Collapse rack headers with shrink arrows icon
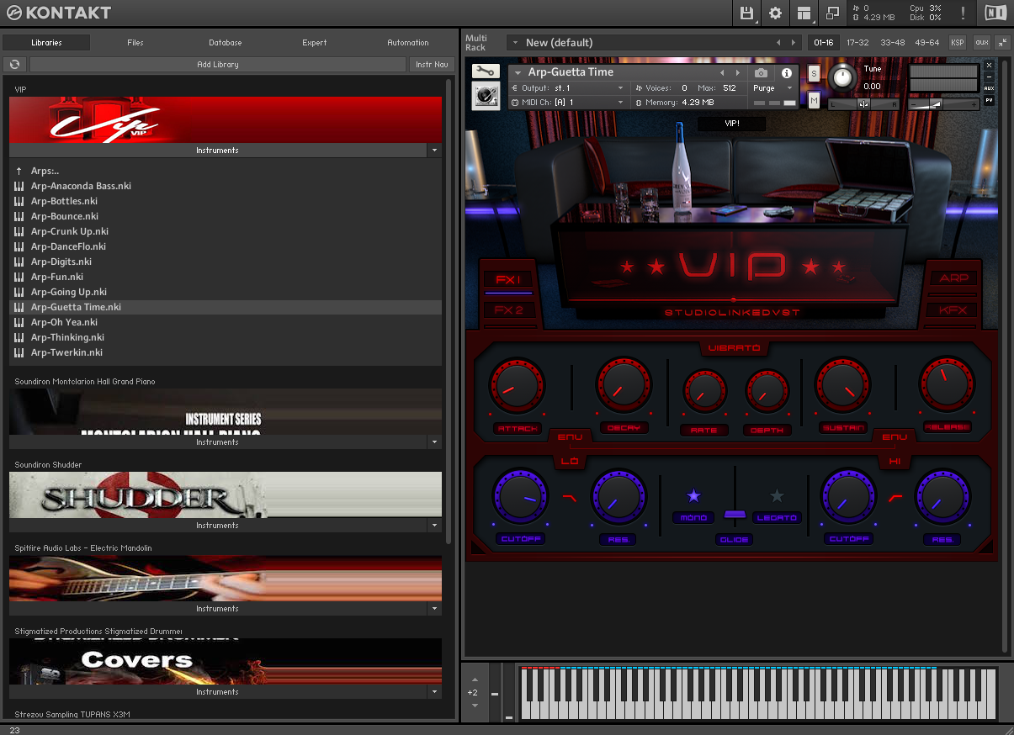 pyautogui.click(x=1002, y=43)
